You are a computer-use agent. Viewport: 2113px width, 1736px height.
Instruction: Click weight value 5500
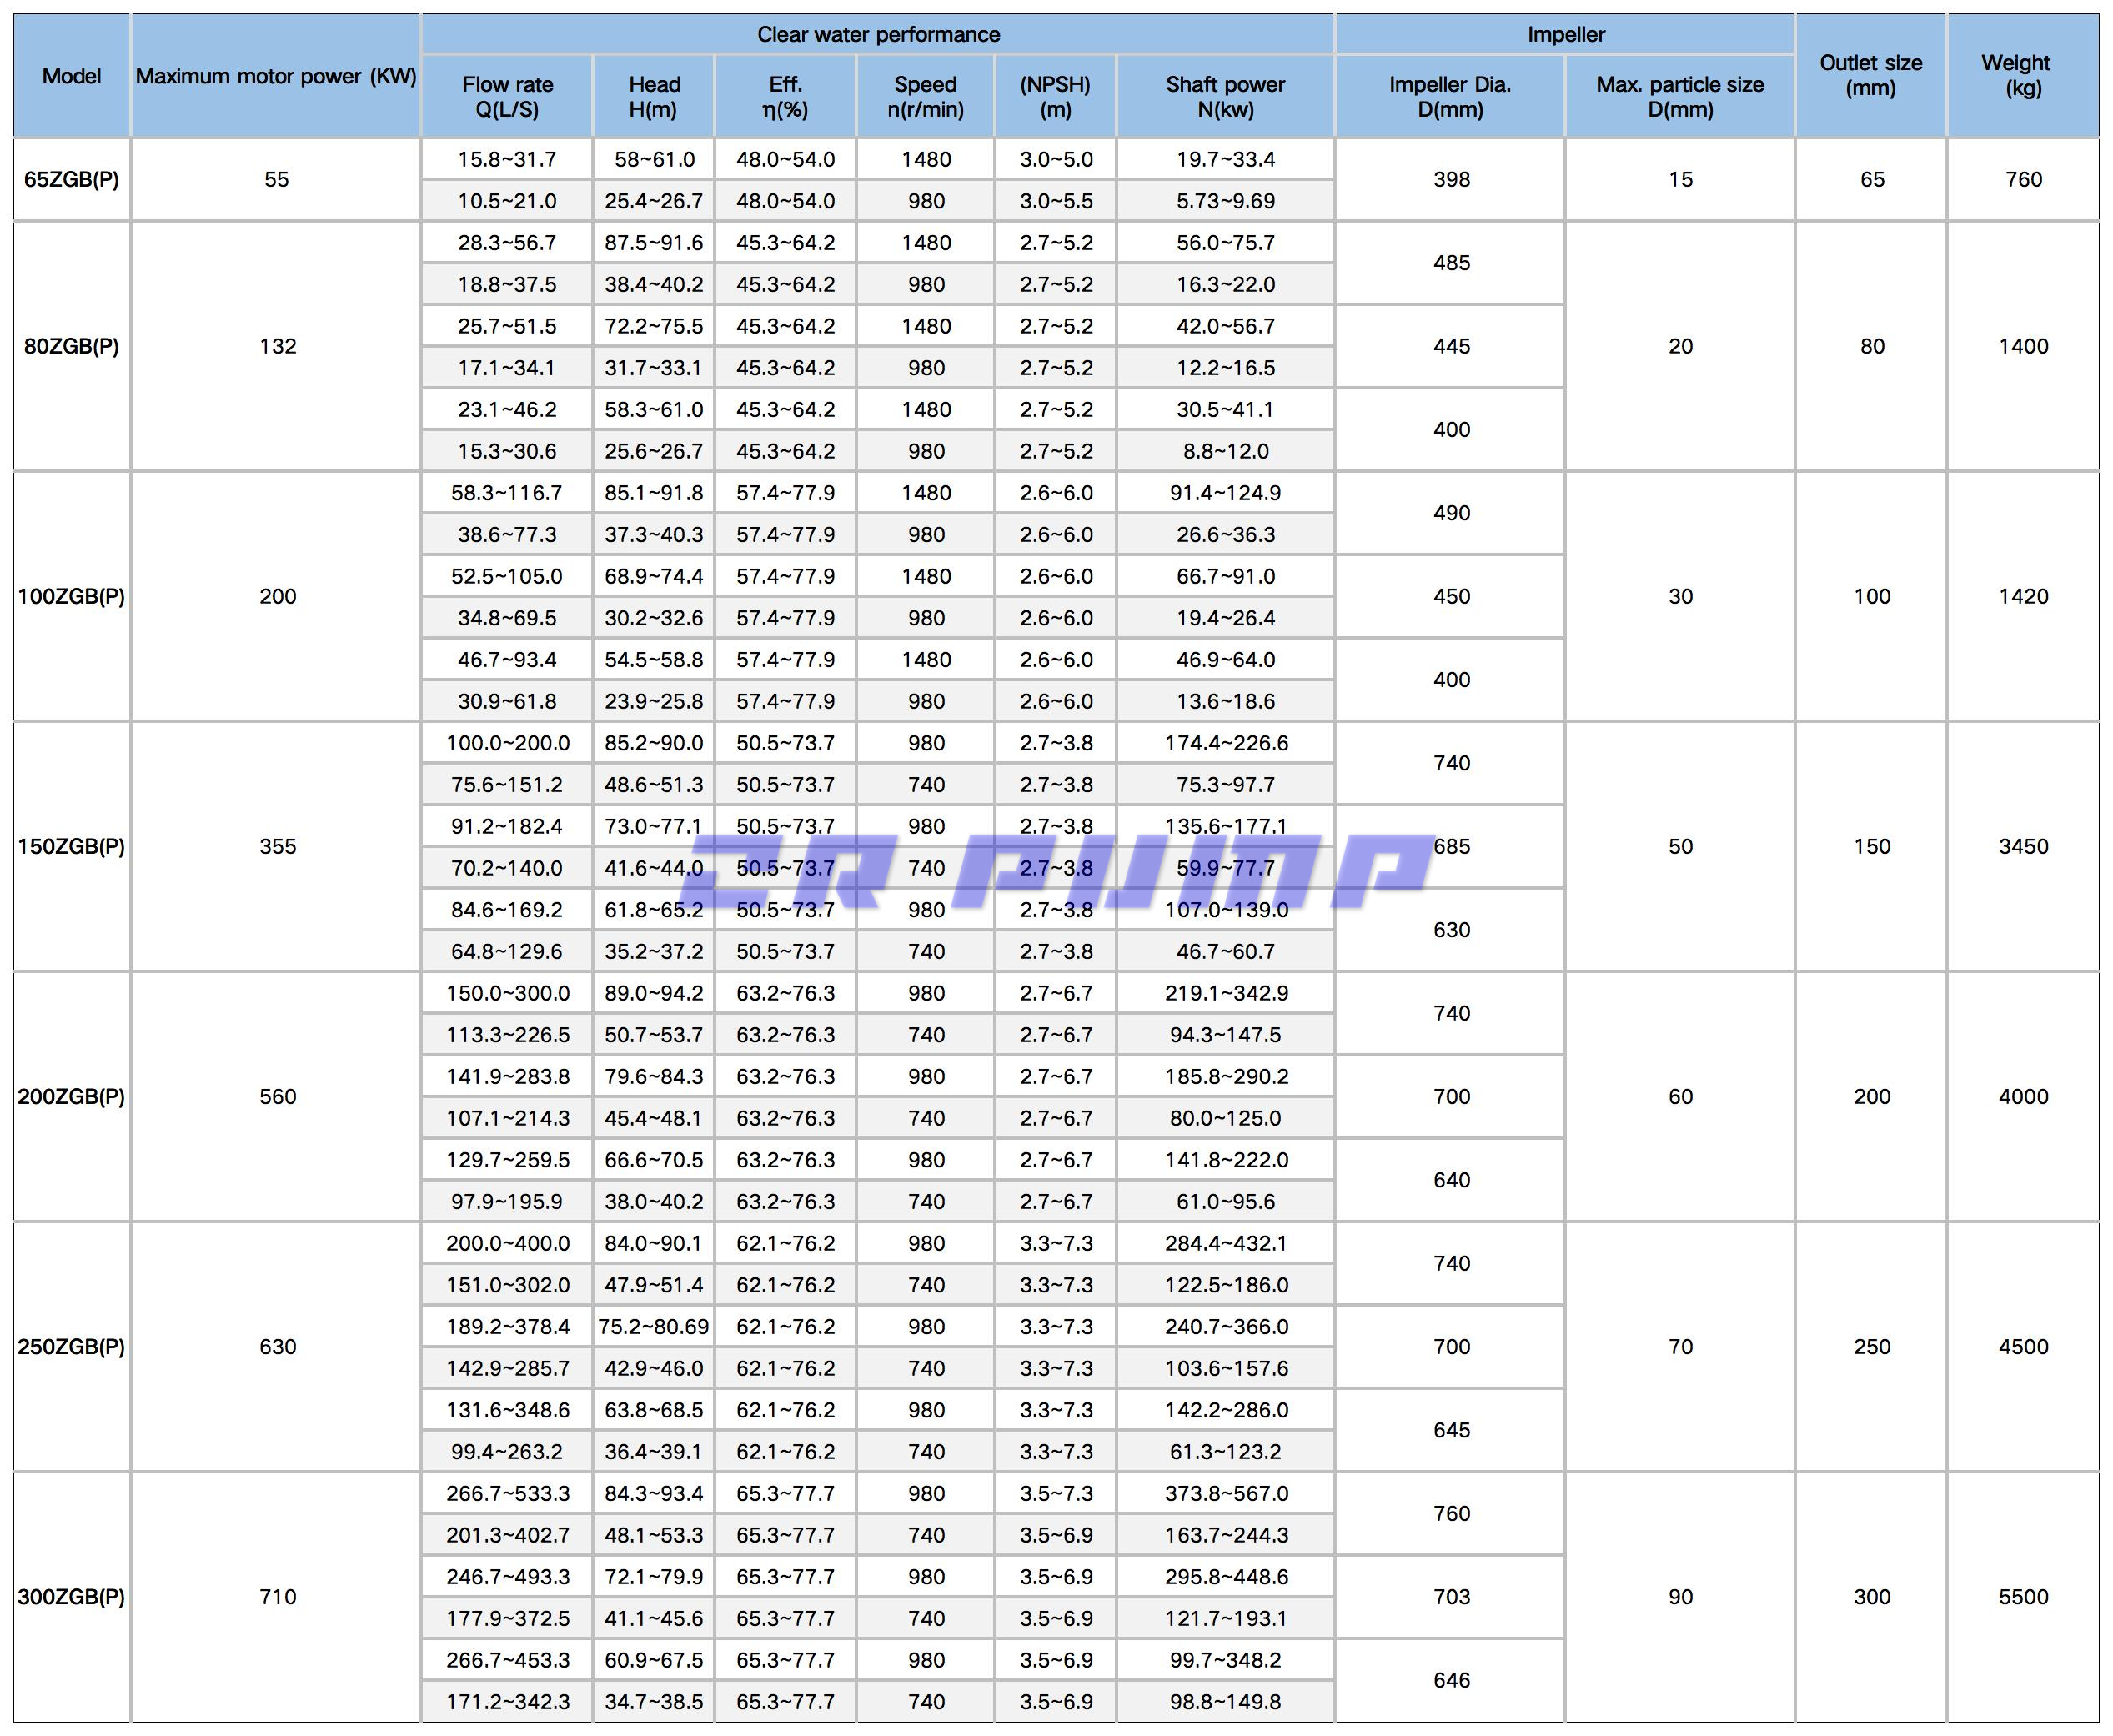[2023, 1596]
